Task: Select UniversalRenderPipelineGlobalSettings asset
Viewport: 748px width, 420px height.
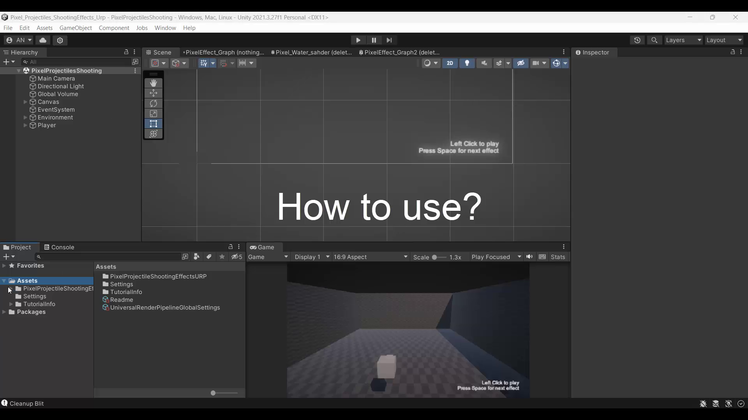Action: click(161, 308)
